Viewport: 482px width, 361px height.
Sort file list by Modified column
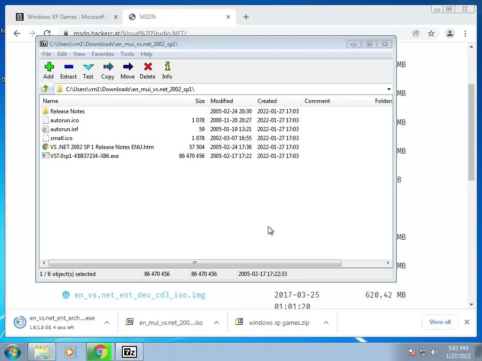pyautogui.click(x=231, y=101)
